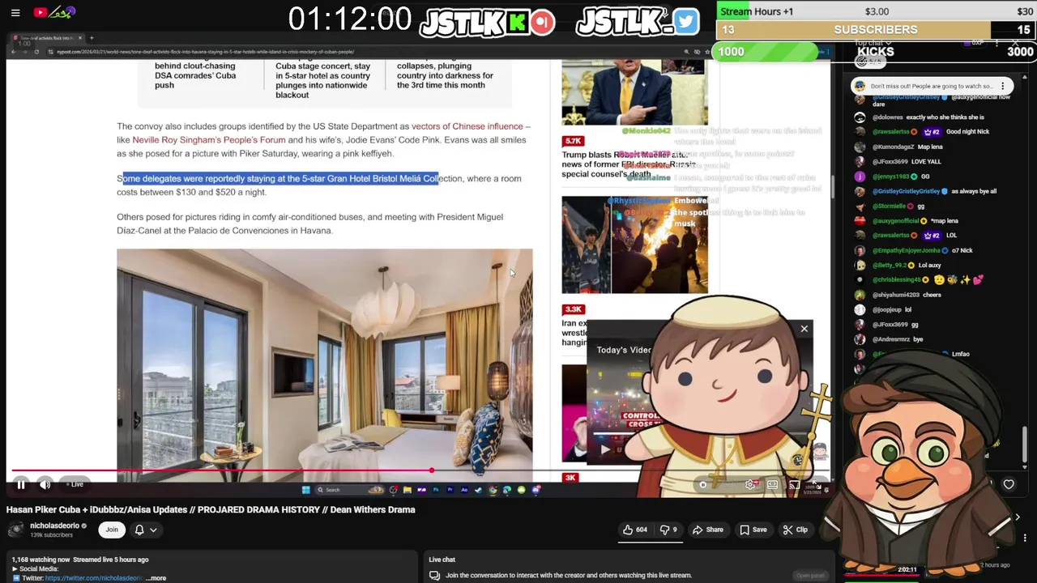This screenshot has height=583, width=1037.
Task: Dislike the video showing 9
Action: point(668,530)
